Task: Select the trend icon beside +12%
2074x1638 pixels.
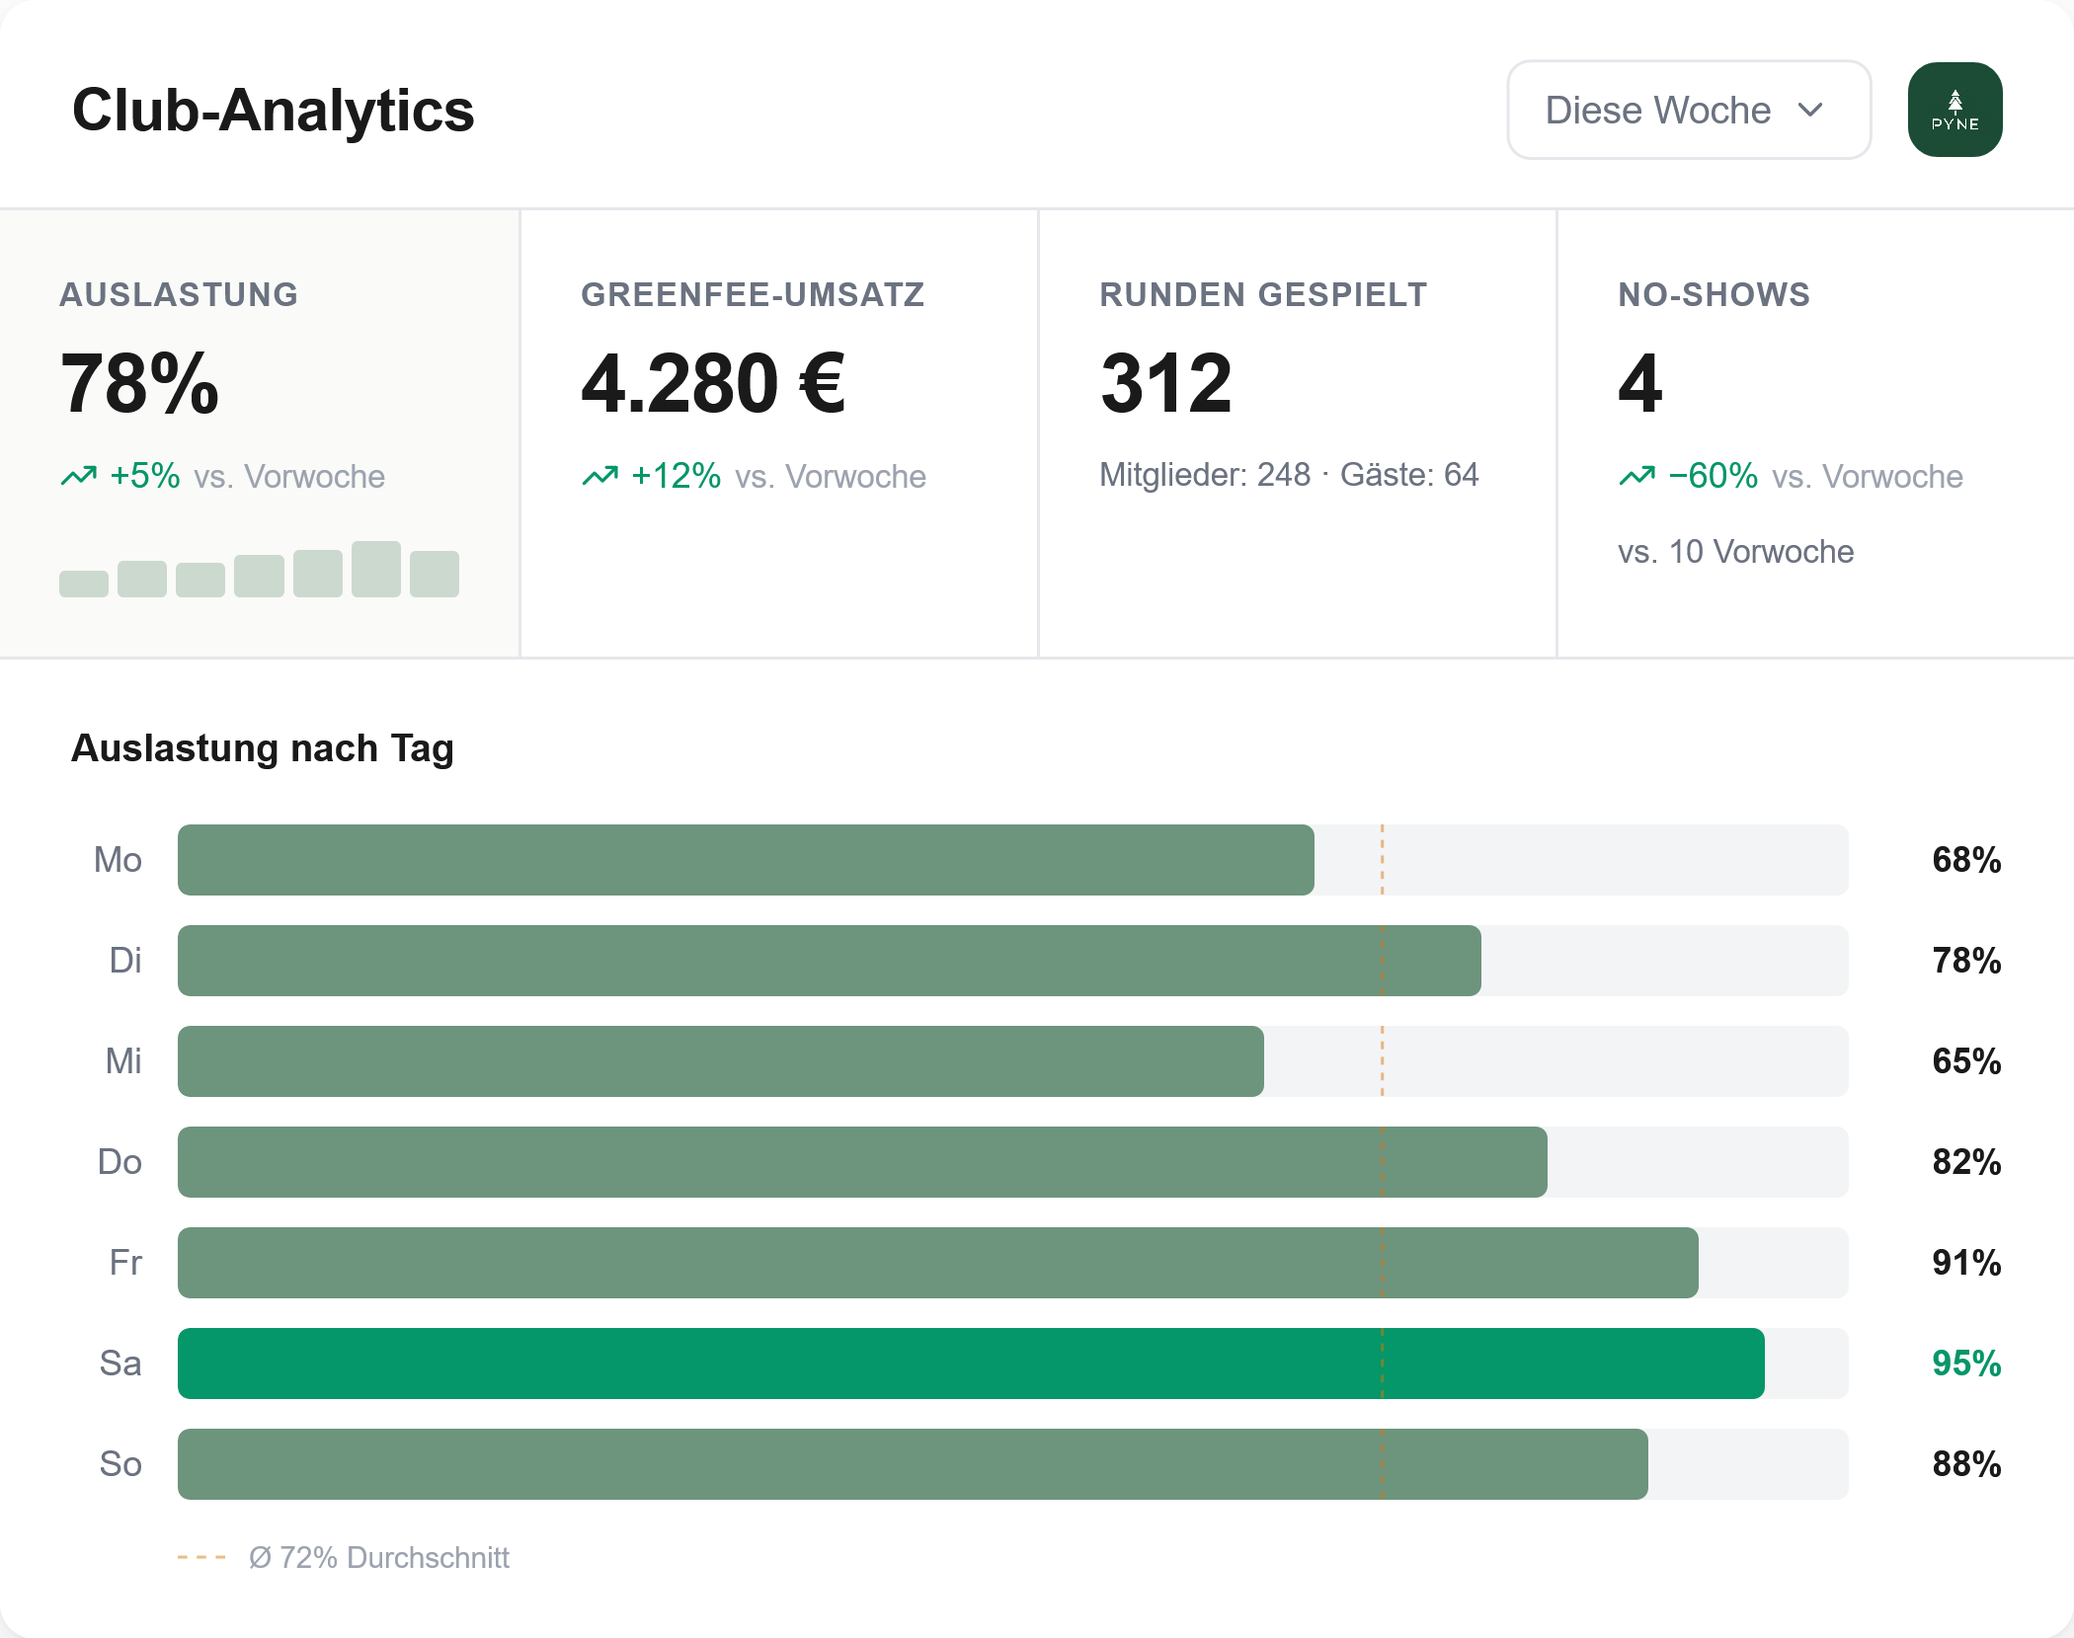Action: coord(600,476)
